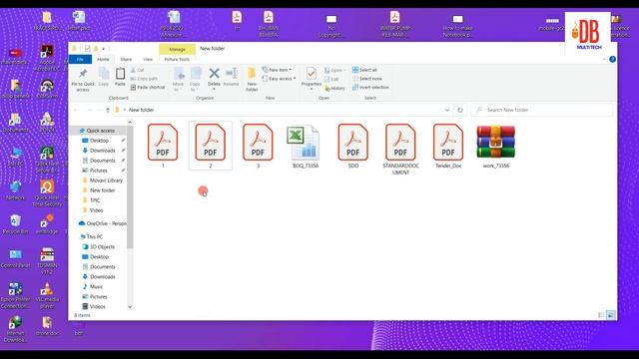The image size is (639, 359).
Task: Go to Downloads under Quick access
Action: click(x=102, y=151)
